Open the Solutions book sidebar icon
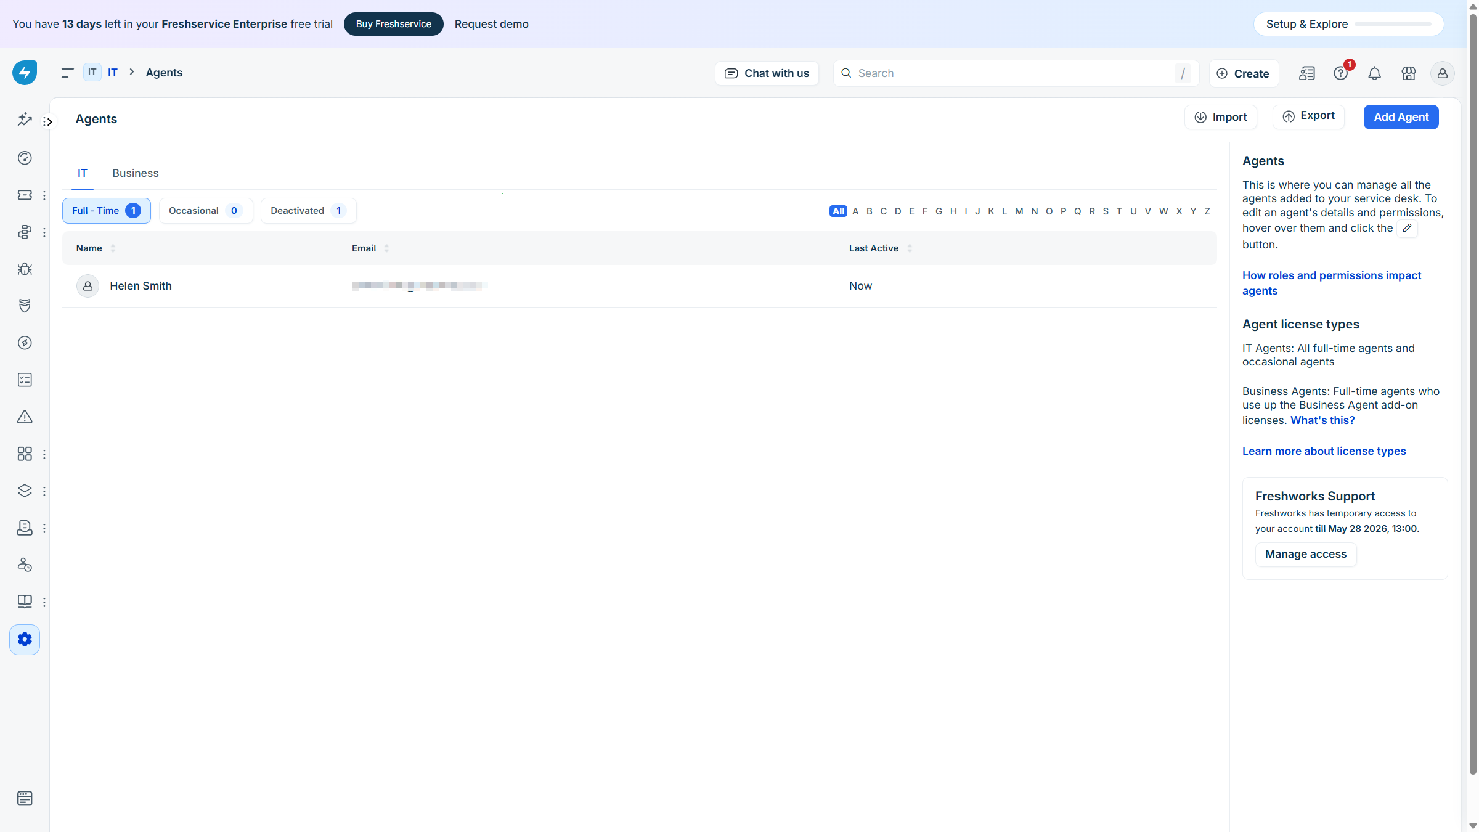This screenshot has height=832, width=1479. [25, 602]
